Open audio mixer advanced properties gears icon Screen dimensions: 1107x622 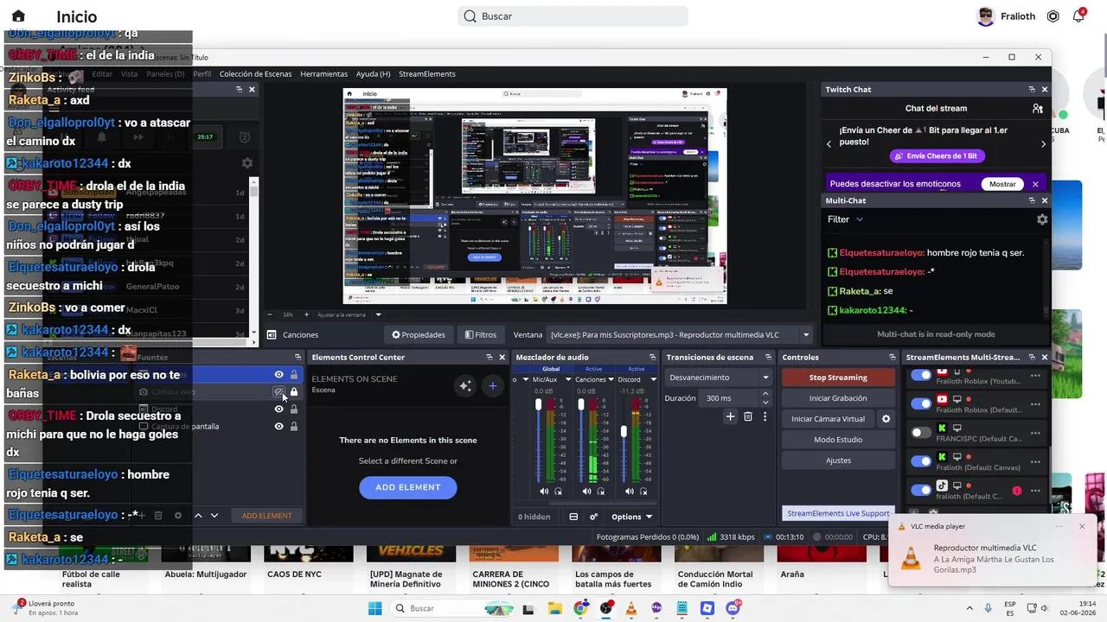pos(594,517)
